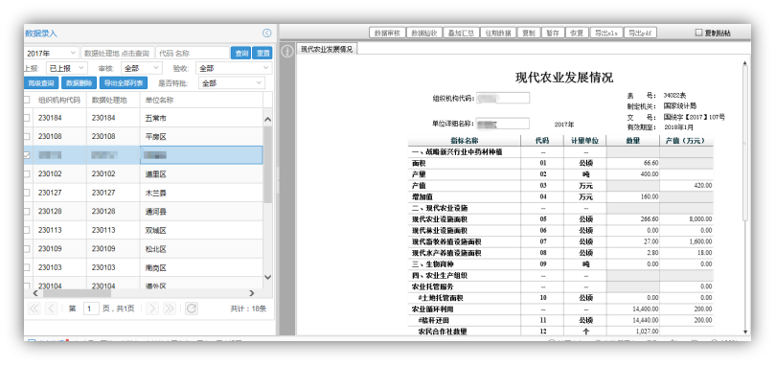Click the 往期数据 toolbar button
Screen dimensions: 776x366
pyautogui.click(x=498, y=33)
